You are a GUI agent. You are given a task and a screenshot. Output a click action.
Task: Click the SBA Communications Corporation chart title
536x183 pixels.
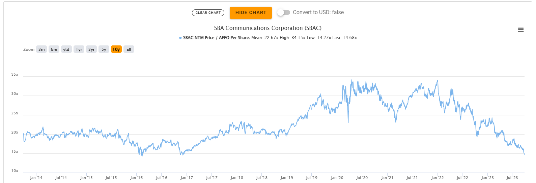(267, 28)
